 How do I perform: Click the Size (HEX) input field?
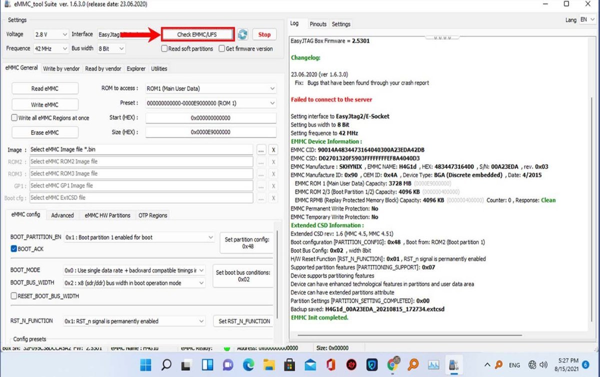pos(210,132)
